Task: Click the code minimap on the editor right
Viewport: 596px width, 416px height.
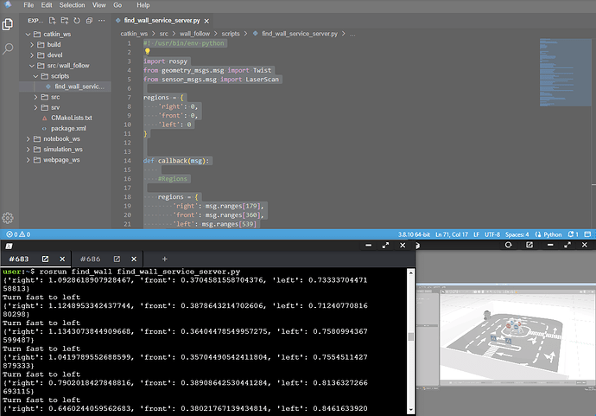Action: tap(563, 69)
